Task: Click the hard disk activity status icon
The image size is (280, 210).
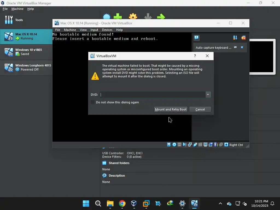Action: [169, 145]
